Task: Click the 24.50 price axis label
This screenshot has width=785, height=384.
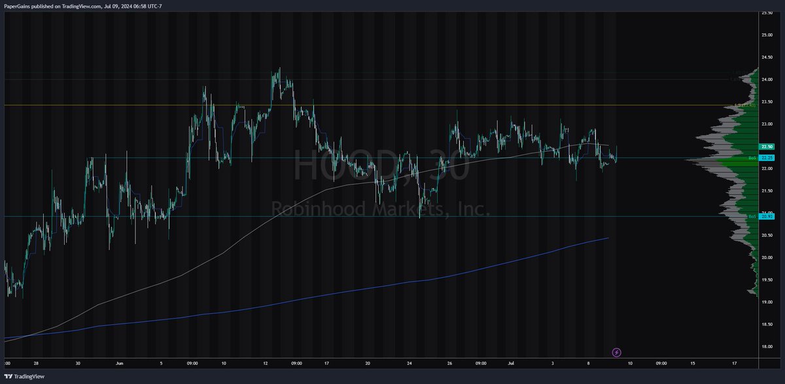Action: [767, 58]
